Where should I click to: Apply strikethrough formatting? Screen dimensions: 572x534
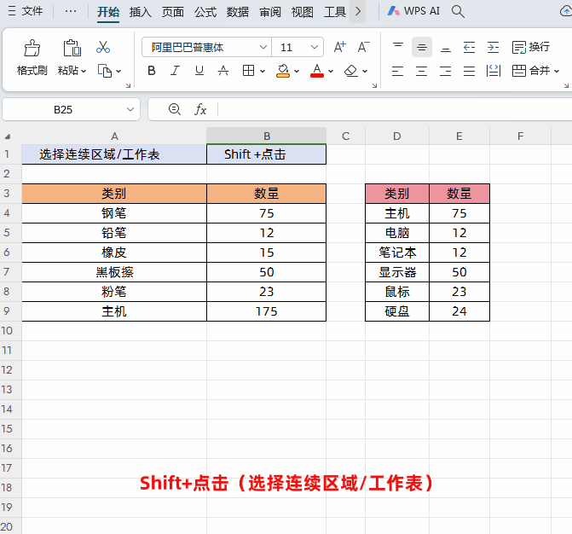[x=223, y=71]
